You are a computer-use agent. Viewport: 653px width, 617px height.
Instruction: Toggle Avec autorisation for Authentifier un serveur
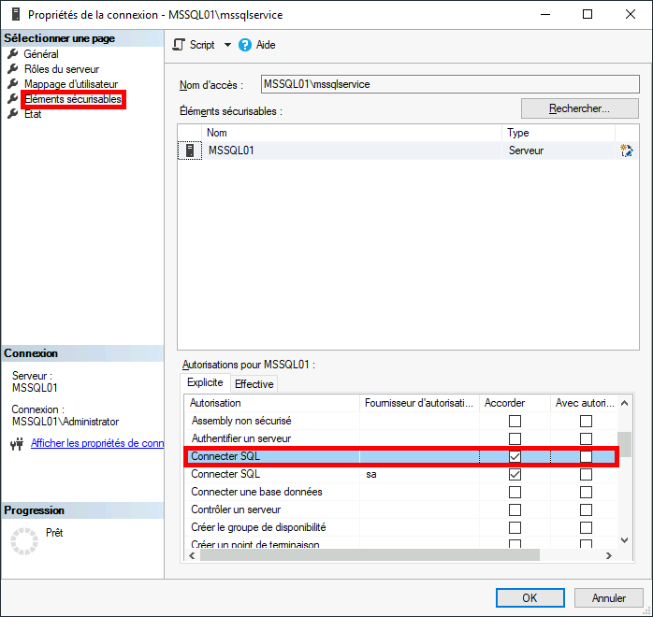[586, 438]
